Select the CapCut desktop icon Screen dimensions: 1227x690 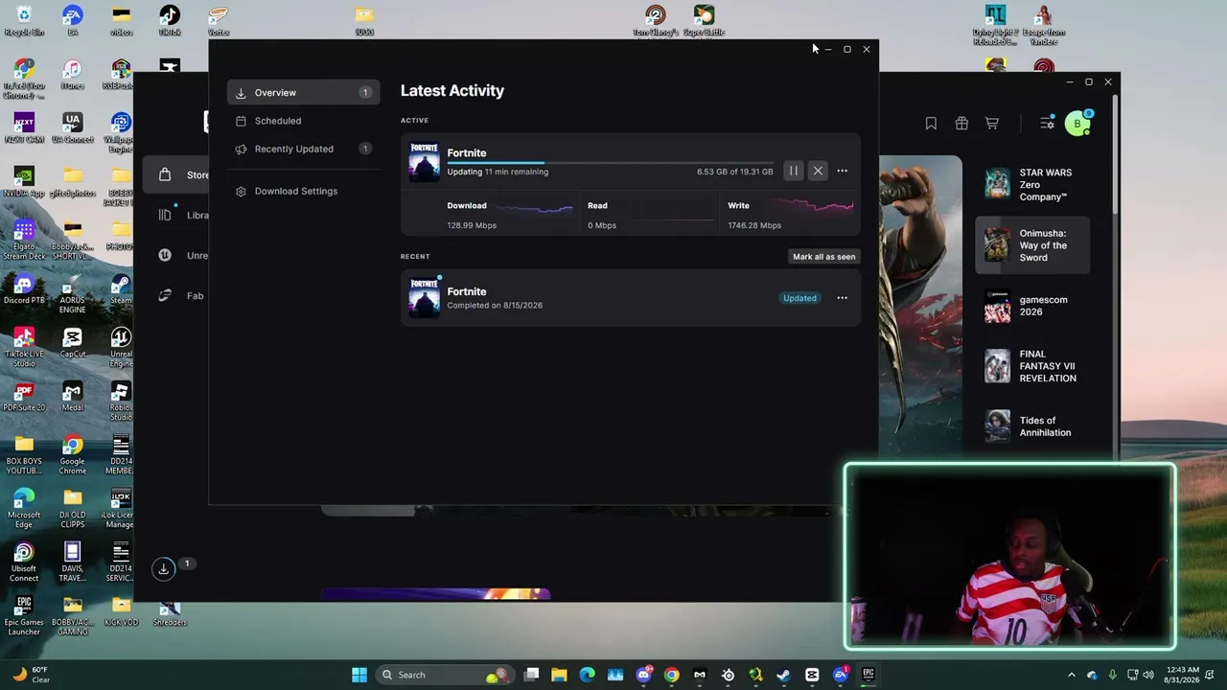(x=72, y=343)
